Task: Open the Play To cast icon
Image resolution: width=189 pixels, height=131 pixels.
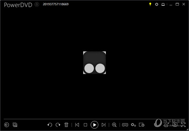Action: (175, 125)
